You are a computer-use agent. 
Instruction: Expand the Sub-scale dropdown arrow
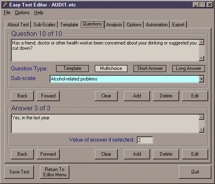201,79
